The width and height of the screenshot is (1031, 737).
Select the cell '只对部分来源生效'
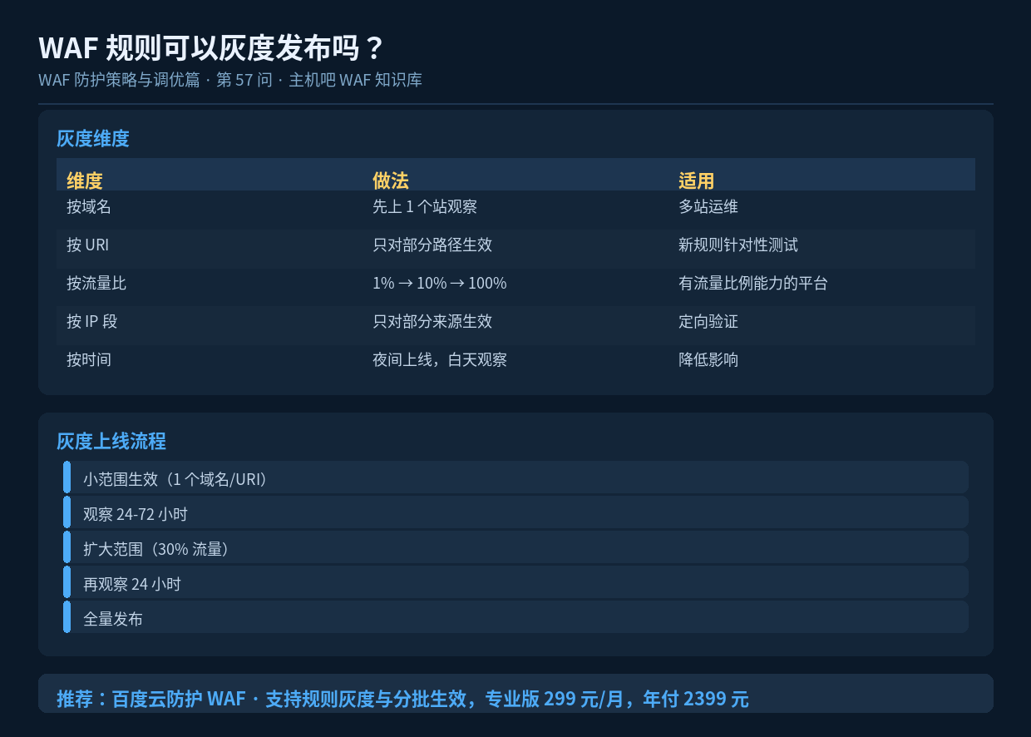[x=432, y=322]
